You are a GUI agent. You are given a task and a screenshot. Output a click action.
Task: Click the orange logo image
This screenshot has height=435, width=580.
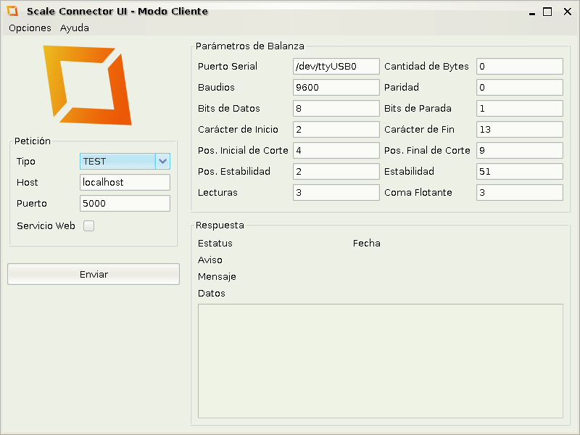click(88, 85)
